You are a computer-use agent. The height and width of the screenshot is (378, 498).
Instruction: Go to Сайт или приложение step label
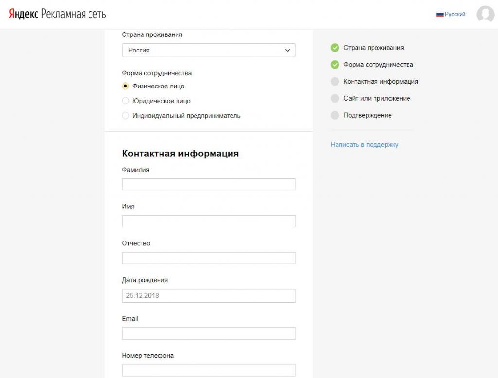coord(376,99)
